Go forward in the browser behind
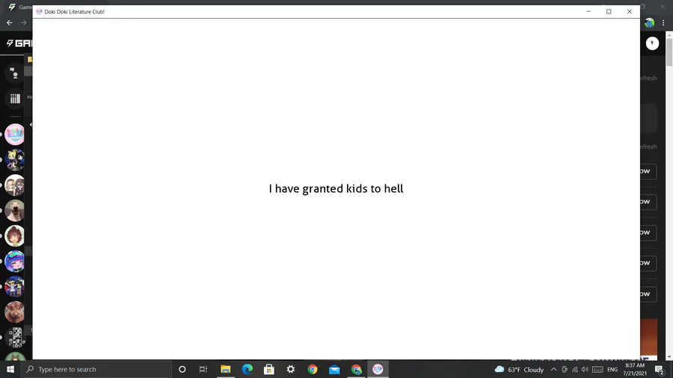Viewport: 673px width, 378px height. pyautogui.click(x=24, y=22)
